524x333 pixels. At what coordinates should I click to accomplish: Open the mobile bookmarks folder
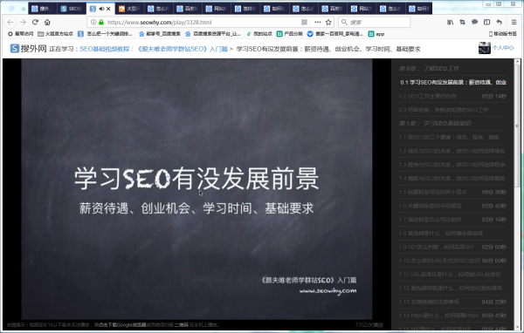click(503, 34)
